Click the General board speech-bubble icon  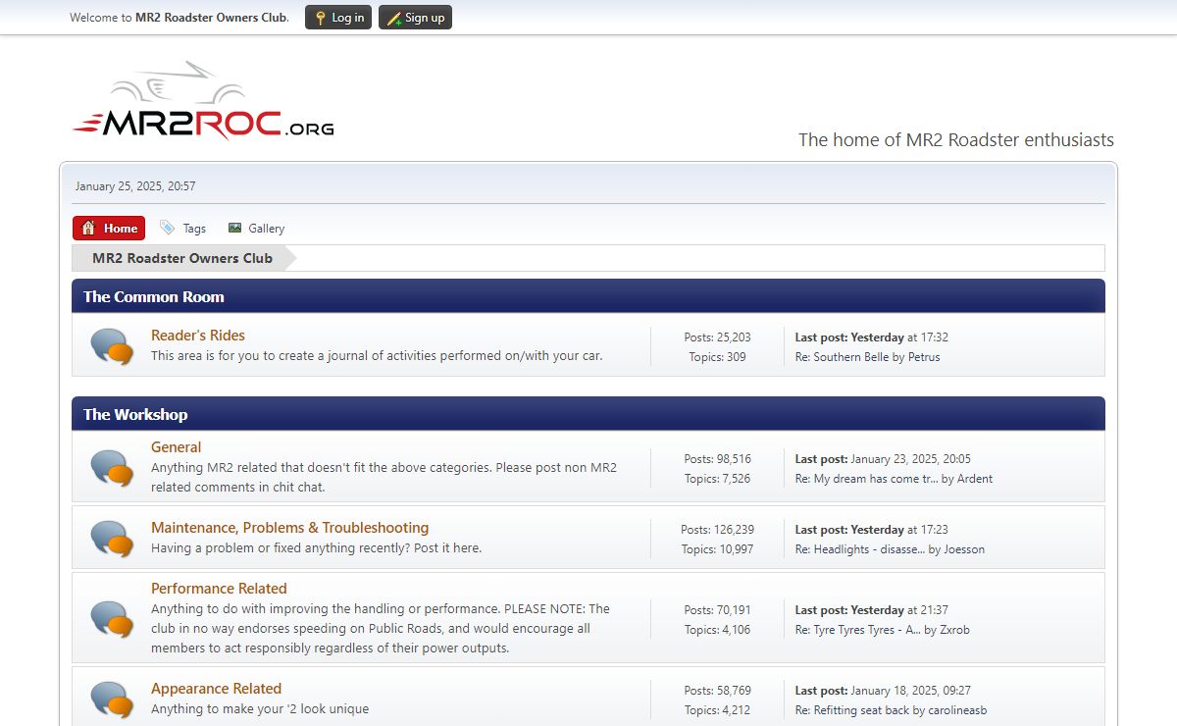112,468
